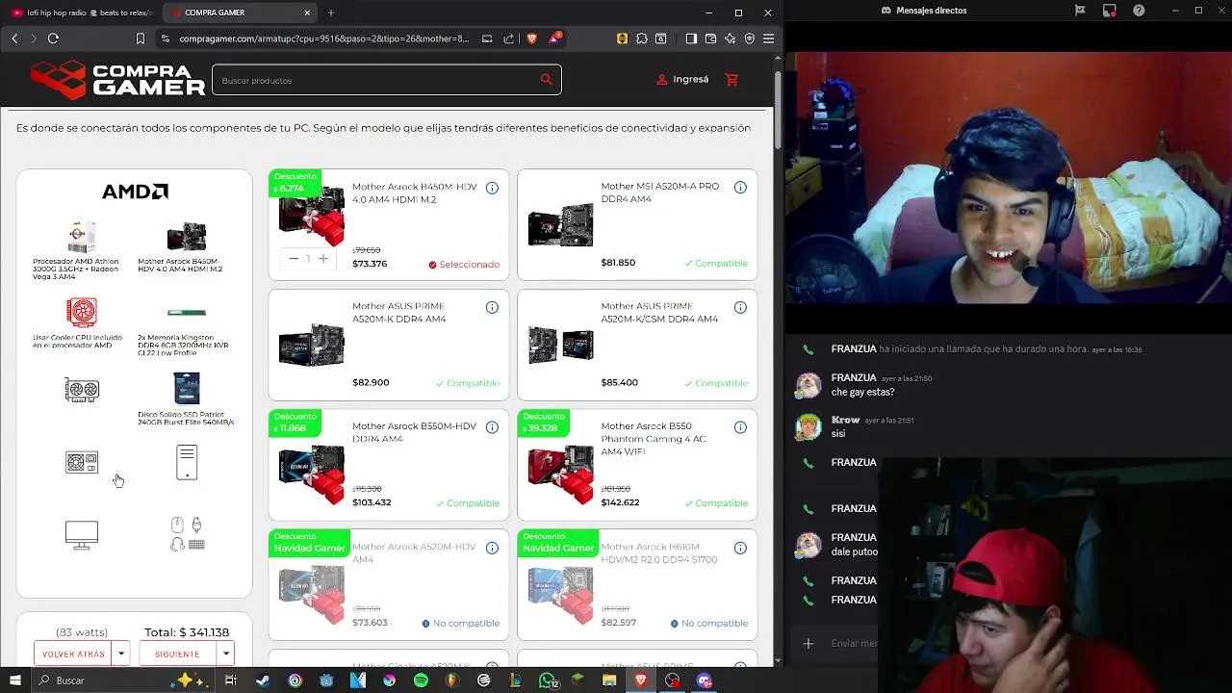Click the SIGUIENTE button

click(177, 654)
